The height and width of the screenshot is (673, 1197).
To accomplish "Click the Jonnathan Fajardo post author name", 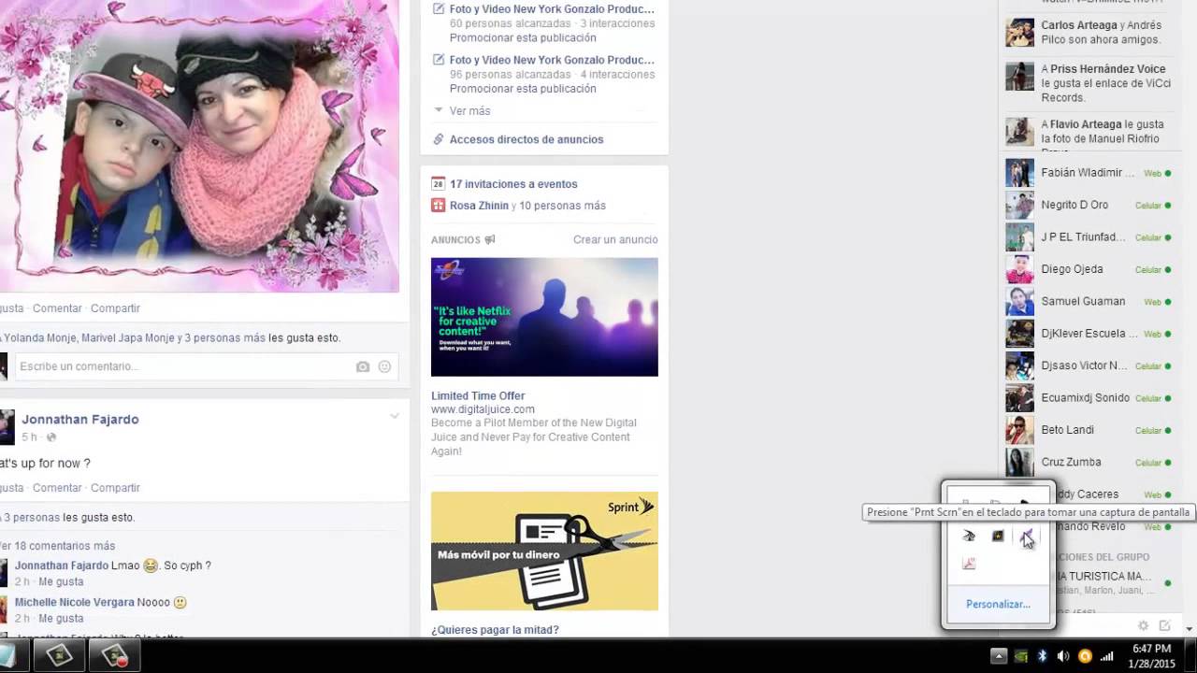I will tap(80, 420).
